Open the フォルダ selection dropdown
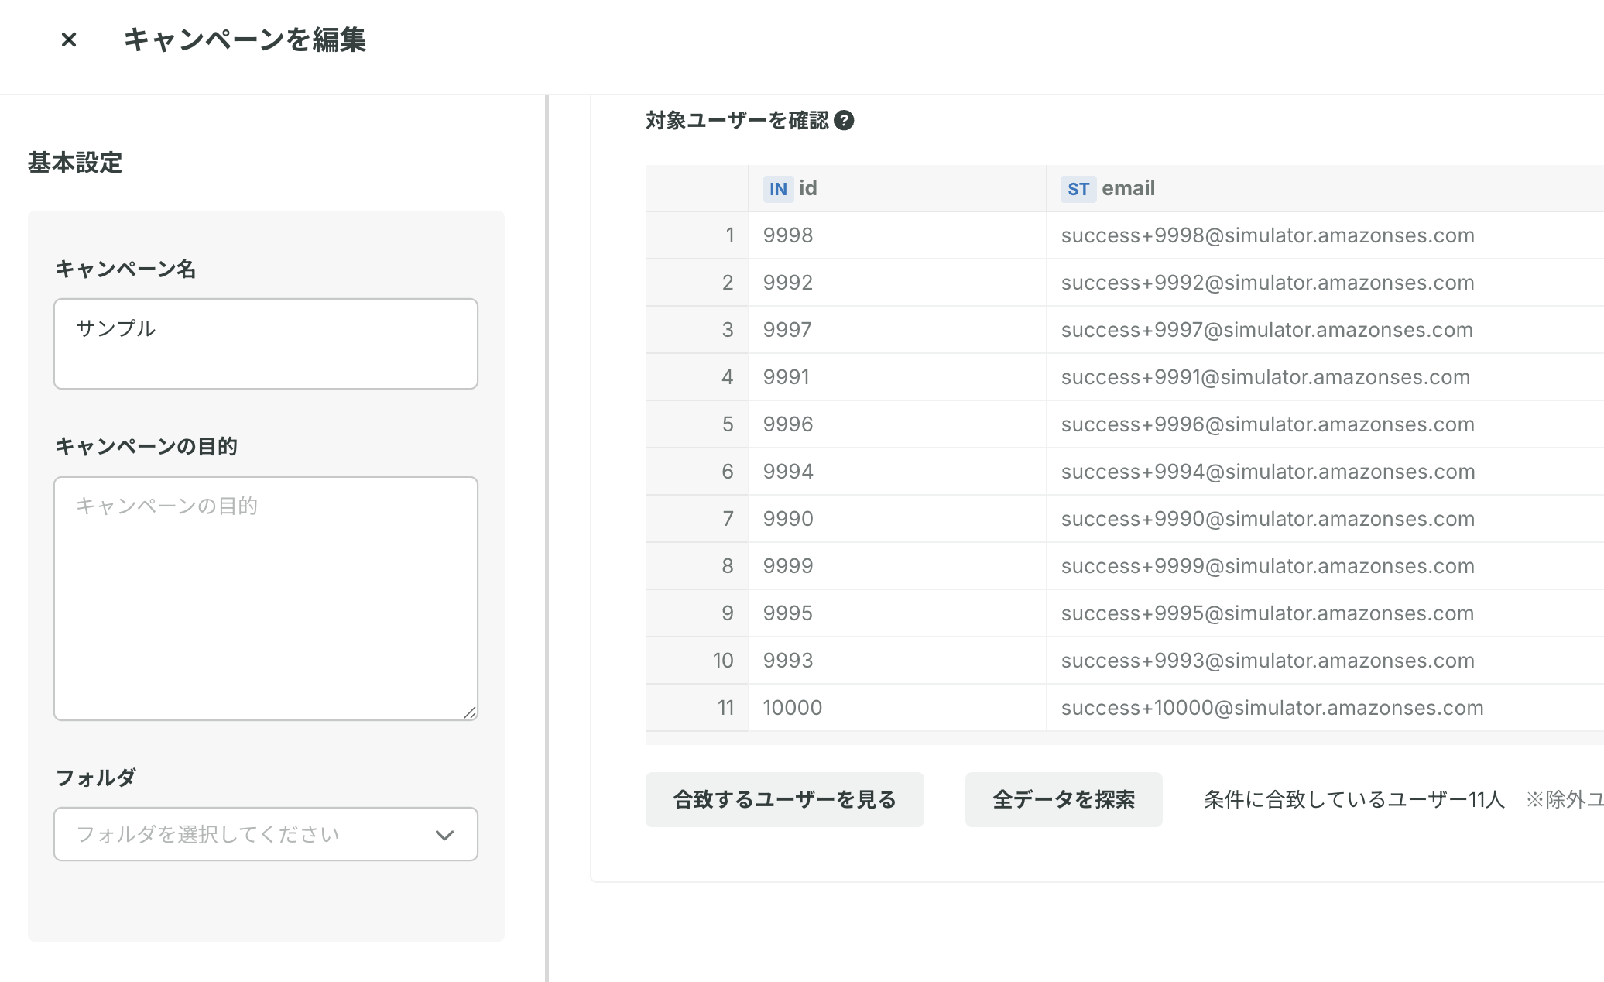The width and height of the screenshot is (1604, 982). [x=265, y=834]
